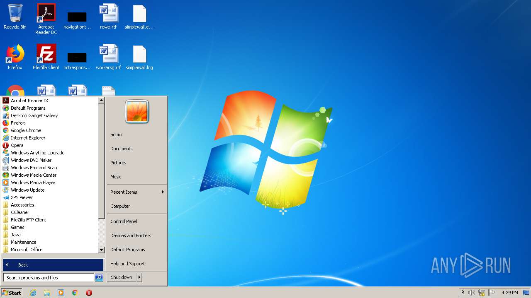The width and height of the screenshot is (531, 298).
Task: Open Pictures library
Action: [137, 163]
